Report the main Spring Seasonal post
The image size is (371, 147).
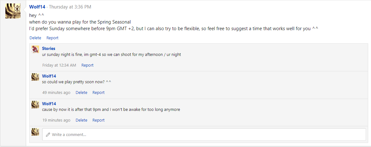tap(52, 38)
